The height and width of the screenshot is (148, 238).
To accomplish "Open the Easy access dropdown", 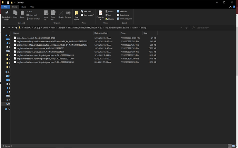I will click(x=87, y=15).
